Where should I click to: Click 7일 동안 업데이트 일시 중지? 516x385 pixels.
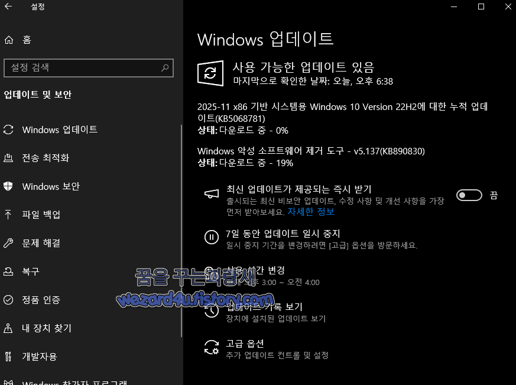(283, 234)
